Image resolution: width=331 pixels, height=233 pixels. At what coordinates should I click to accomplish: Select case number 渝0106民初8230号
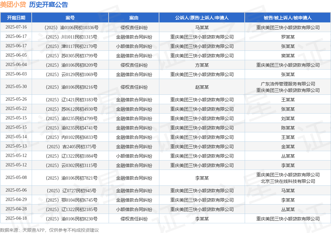(71, 219)
